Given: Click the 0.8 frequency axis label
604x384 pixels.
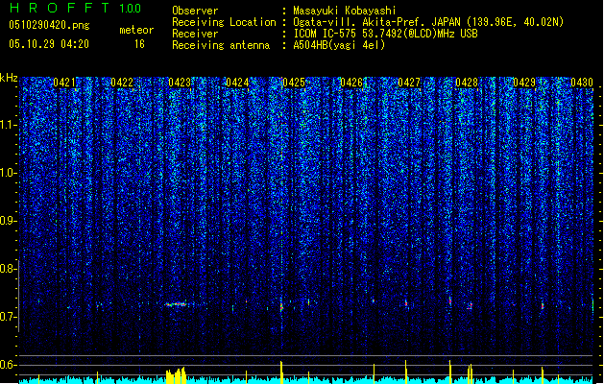Looking at the screenshot, I should click(8, 269).
